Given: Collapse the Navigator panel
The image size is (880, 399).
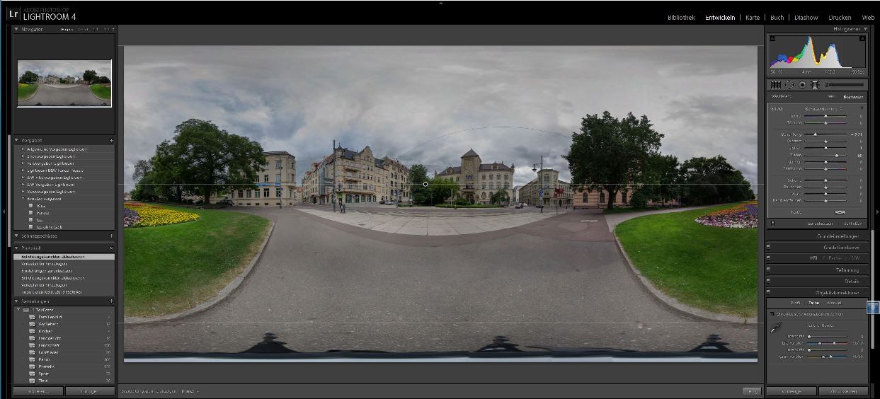Looking at the screenshot, I should 16,29.
